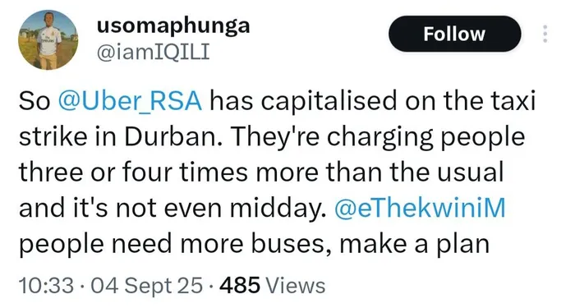Click the phrase "make a plan"
This screenshot has height=308, width=575.
tap(414, 244)
